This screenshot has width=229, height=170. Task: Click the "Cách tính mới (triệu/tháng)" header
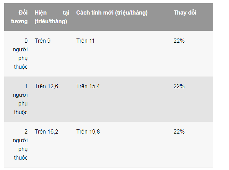(x=112, y=13)
